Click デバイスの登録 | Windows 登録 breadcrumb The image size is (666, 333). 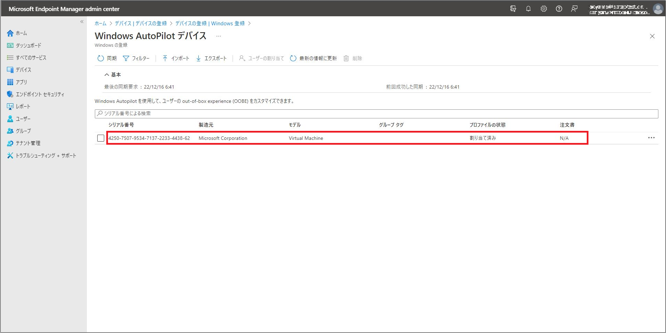[210, 23]
